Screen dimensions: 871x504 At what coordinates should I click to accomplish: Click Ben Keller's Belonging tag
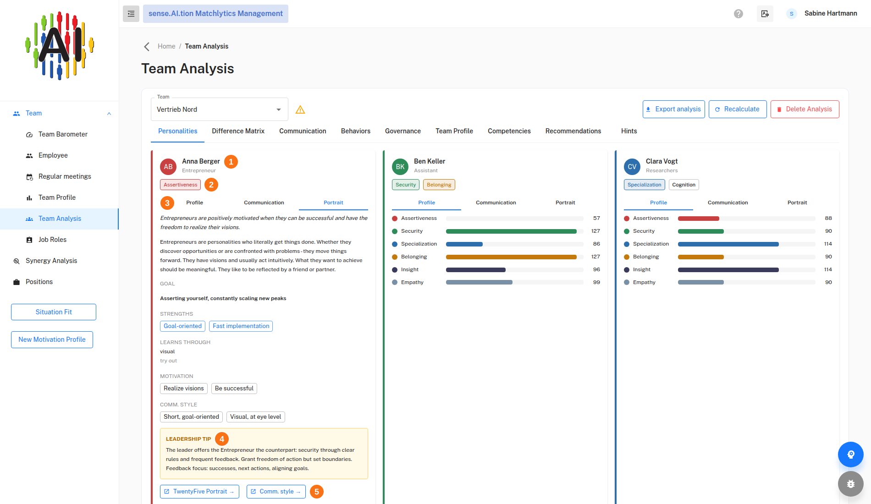(439, 185)
